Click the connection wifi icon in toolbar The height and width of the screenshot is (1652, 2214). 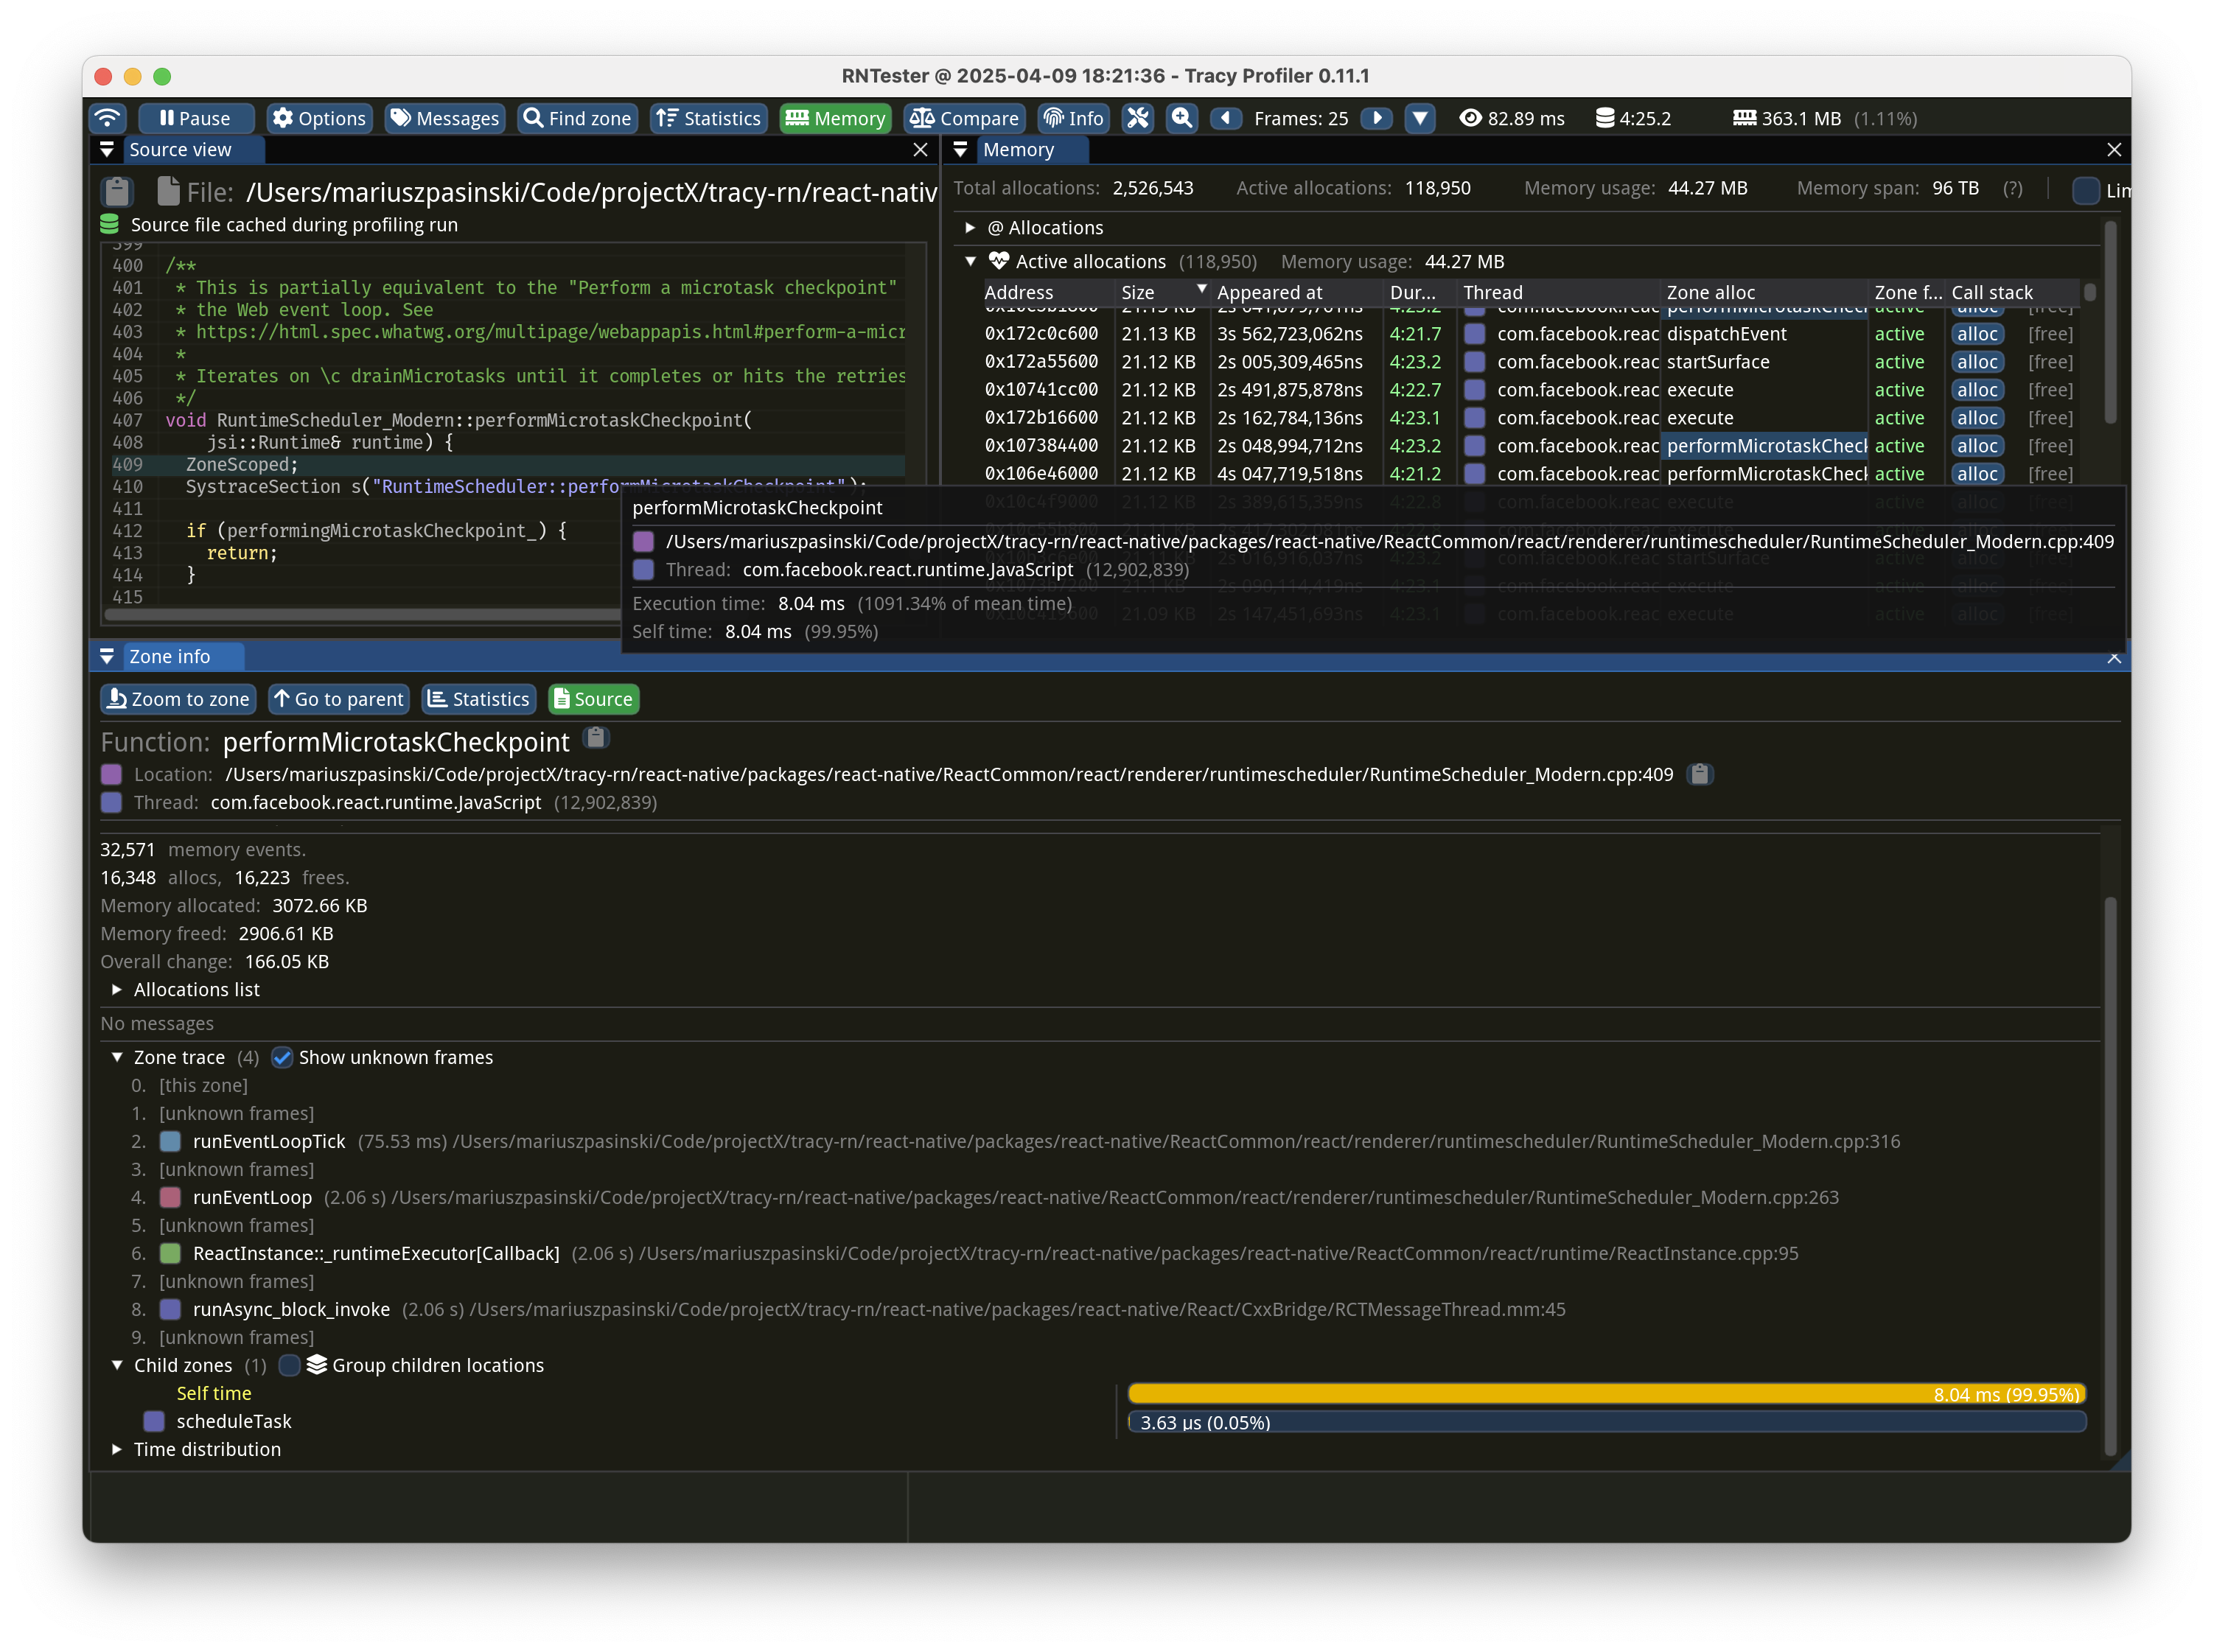pyautogui.click(x=108, y=118)
